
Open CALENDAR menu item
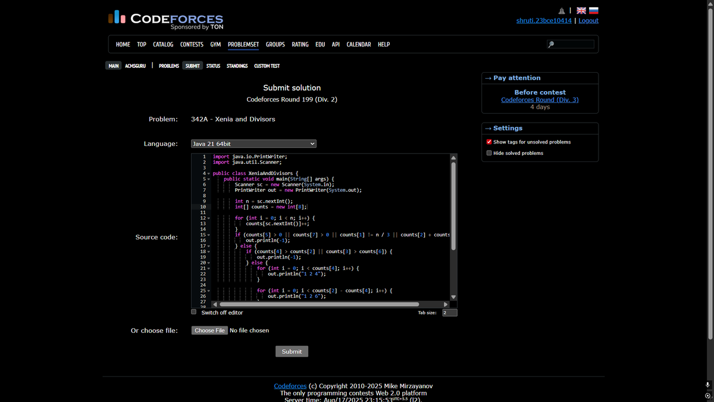(x=359, y=45)
